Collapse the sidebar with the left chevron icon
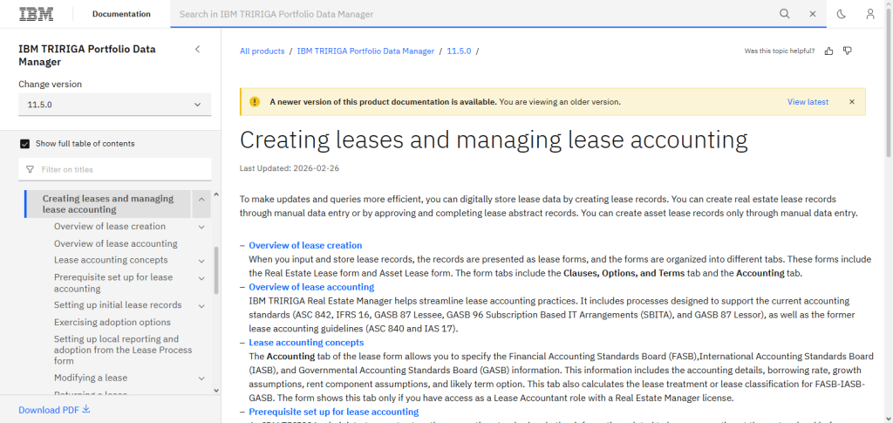 pos(198,49)
